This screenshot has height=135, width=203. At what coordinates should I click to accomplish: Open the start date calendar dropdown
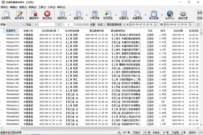[x=156, y=24]
